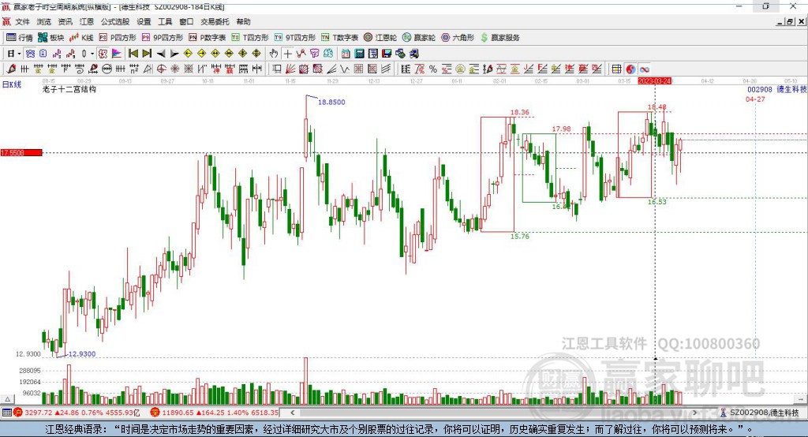
Task: Select the compass-and-triangle angle tool icon
Action: coord(148,69)
